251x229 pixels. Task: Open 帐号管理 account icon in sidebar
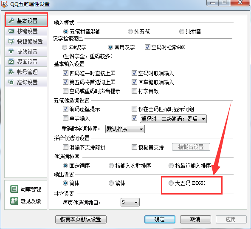tap(11, 72)
